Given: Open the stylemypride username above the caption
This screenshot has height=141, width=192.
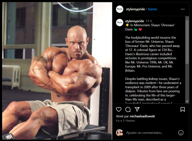Looking at the screenshot, I should [x=134, y=21].
